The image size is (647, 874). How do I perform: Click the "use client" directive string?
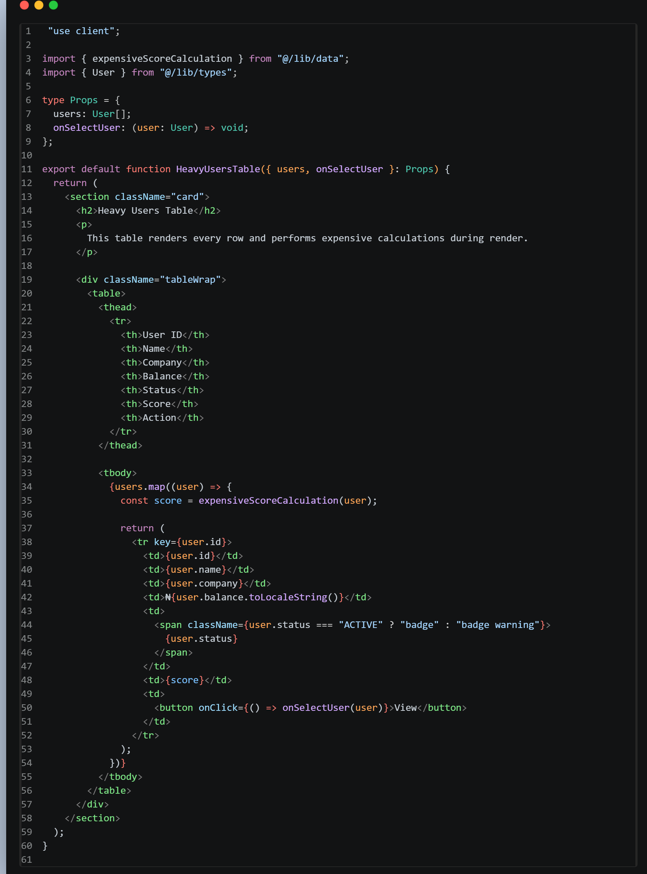[81, 31]
